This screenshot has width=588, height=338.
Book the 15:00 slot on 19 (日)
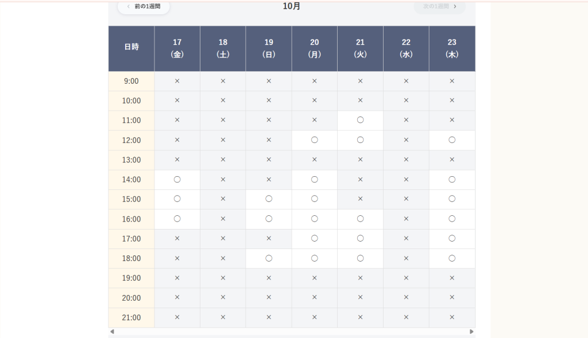pos(269,199)
